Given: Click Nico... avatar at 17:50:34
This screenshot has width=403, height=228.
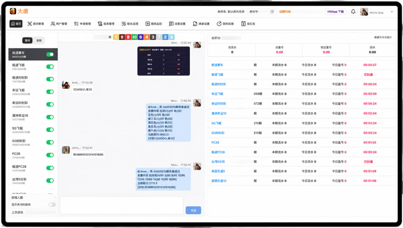Looking at the screenshot, I should coord(197,44).
